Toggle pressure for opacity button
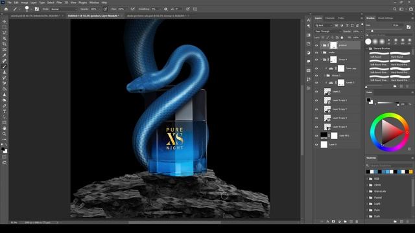Image resolution: width=415 pixels, height=233 pixels. [x=105, y=9]
